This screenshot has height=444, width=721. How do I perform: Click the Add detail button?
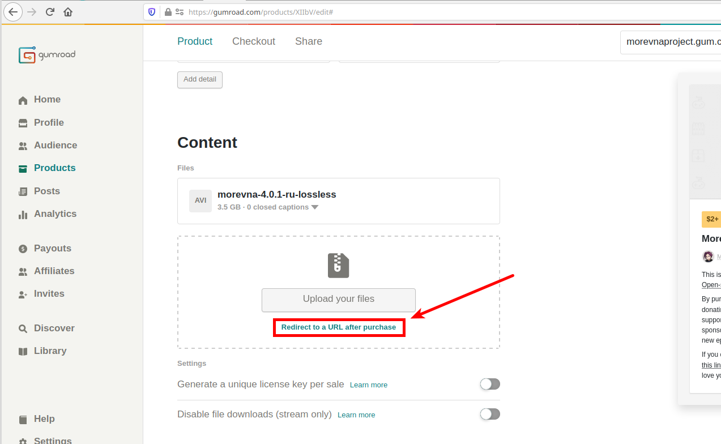coord(200,79)
